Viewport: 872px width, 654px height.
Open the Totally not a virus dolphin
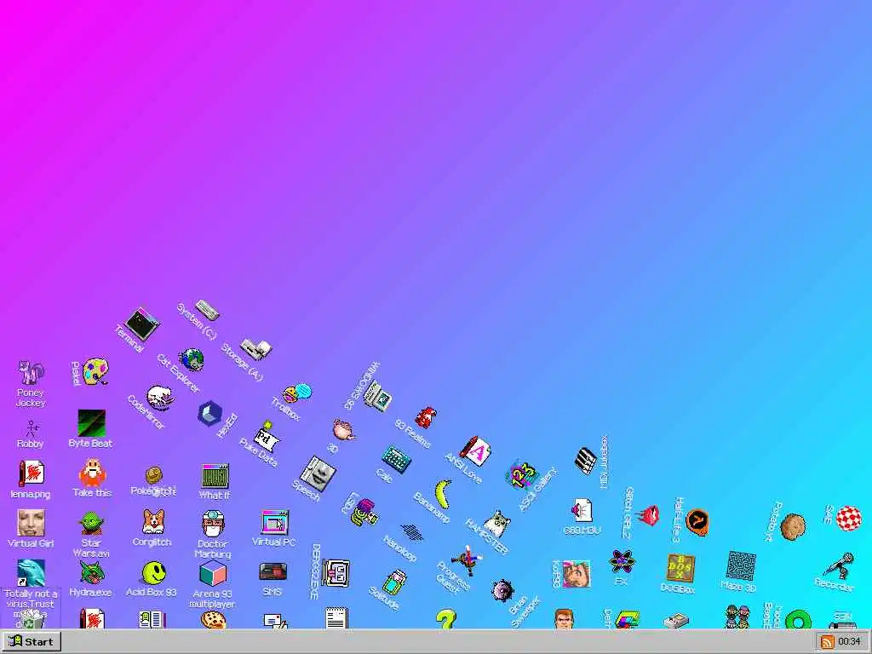pos(31,573)
